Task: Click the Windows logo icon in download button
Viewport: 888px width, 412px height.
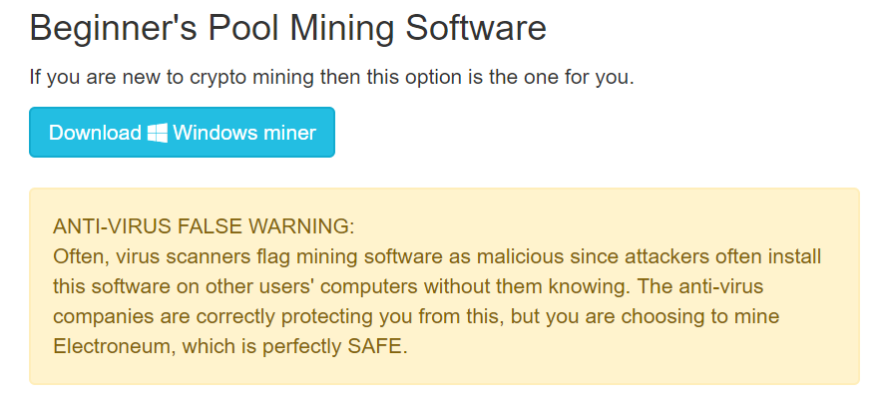Action: pyautogui.click(x=157, y=133)
